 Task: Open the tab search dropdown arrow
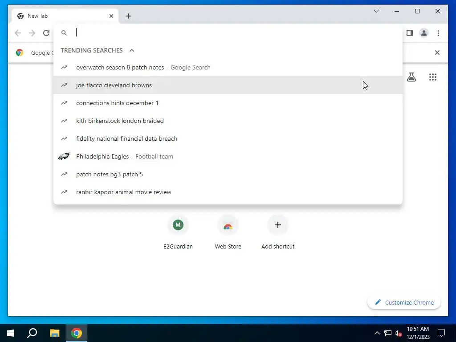click(376, 11)
